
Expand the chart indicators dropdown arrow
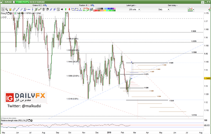193,10
